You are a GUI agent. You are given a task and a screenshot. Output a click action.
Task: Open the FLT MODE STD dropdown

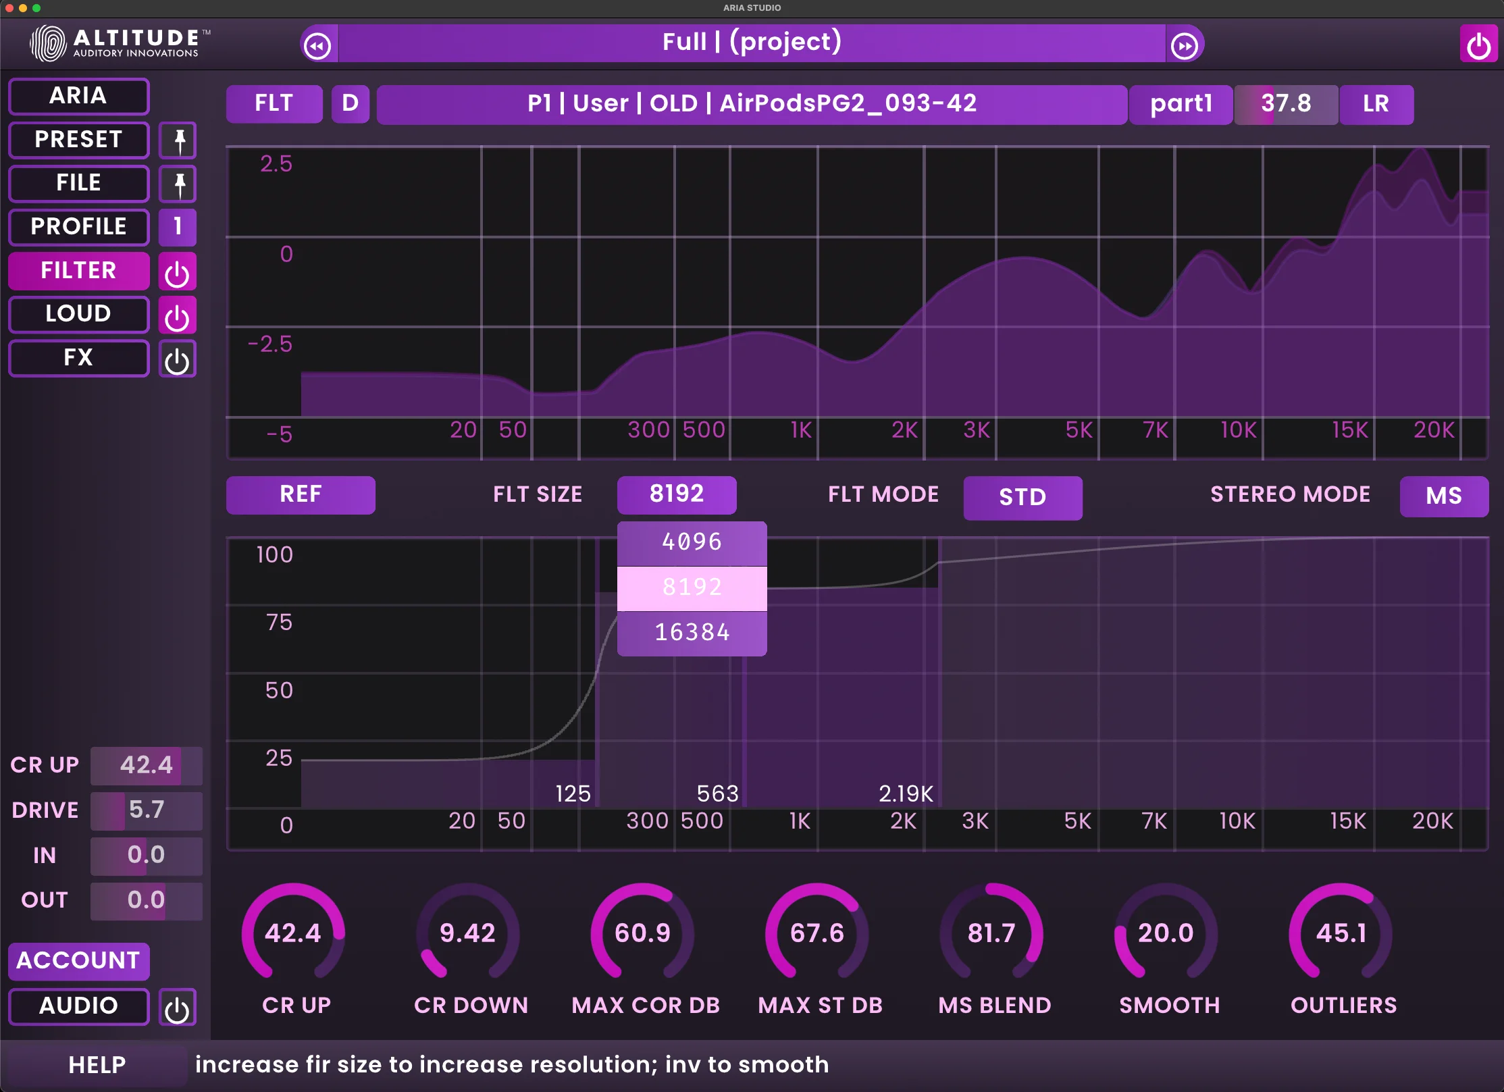1022,498
